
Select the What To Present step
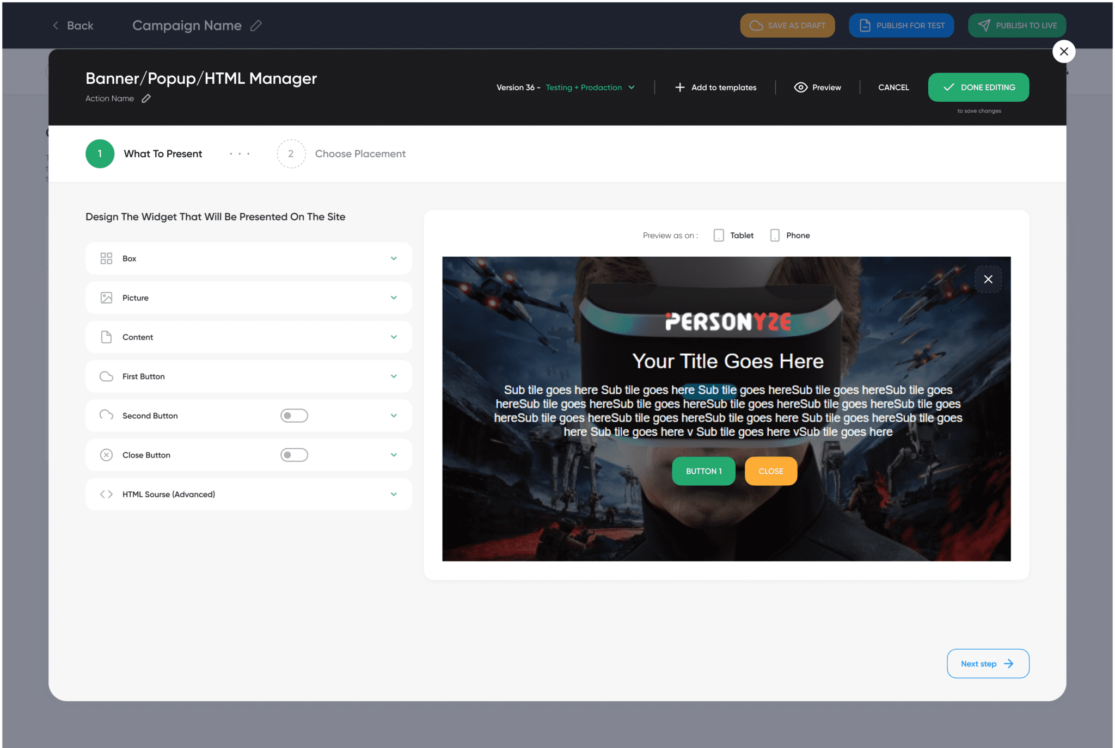tap(100, 153)
